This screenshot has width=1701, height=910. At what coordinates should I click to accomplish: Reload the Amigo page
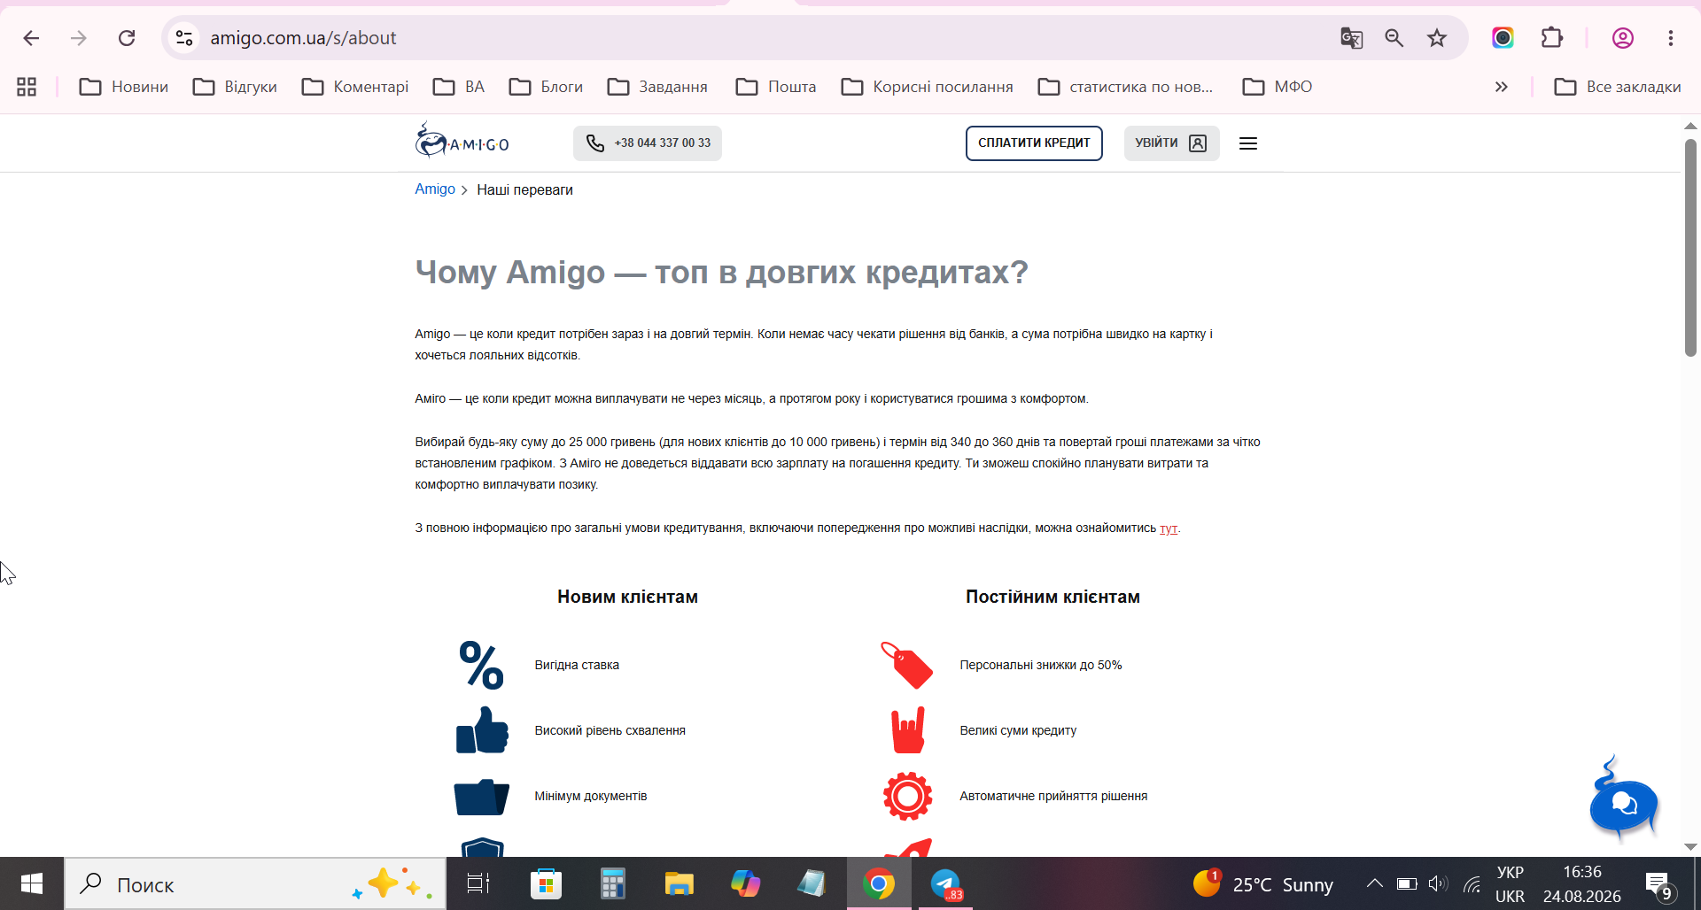pyautogui.click(x=127, y=38)
